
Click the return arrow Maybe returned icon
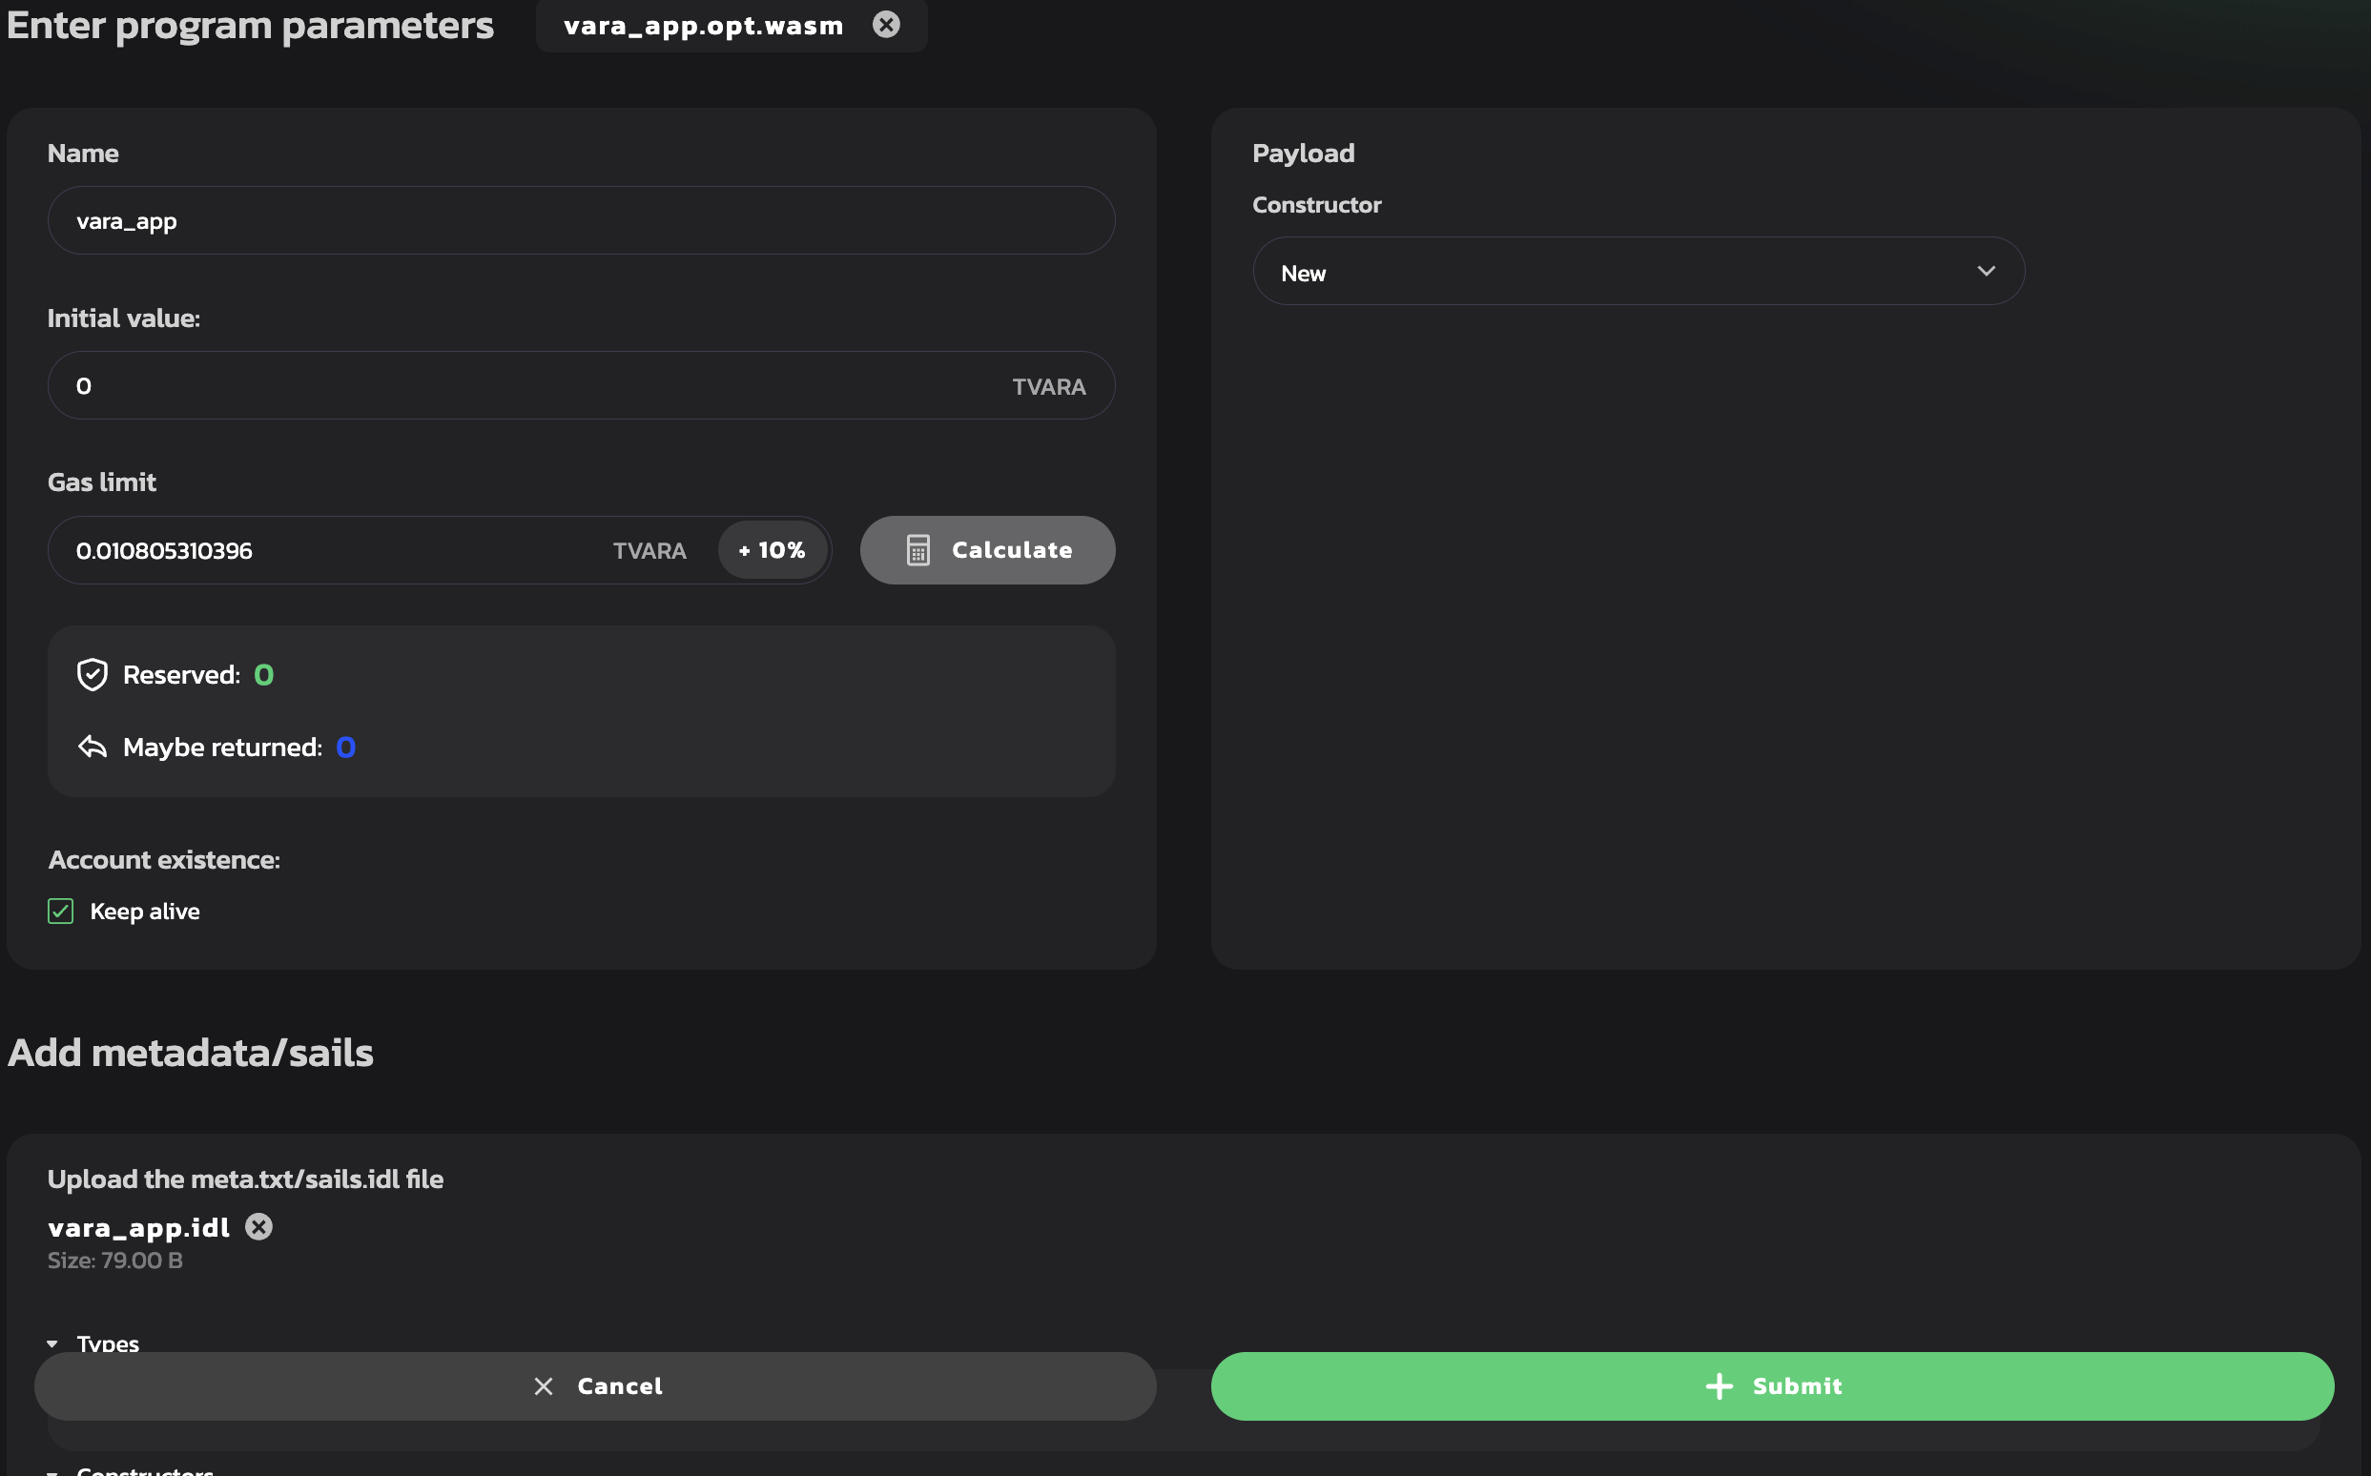coord(92,747)
